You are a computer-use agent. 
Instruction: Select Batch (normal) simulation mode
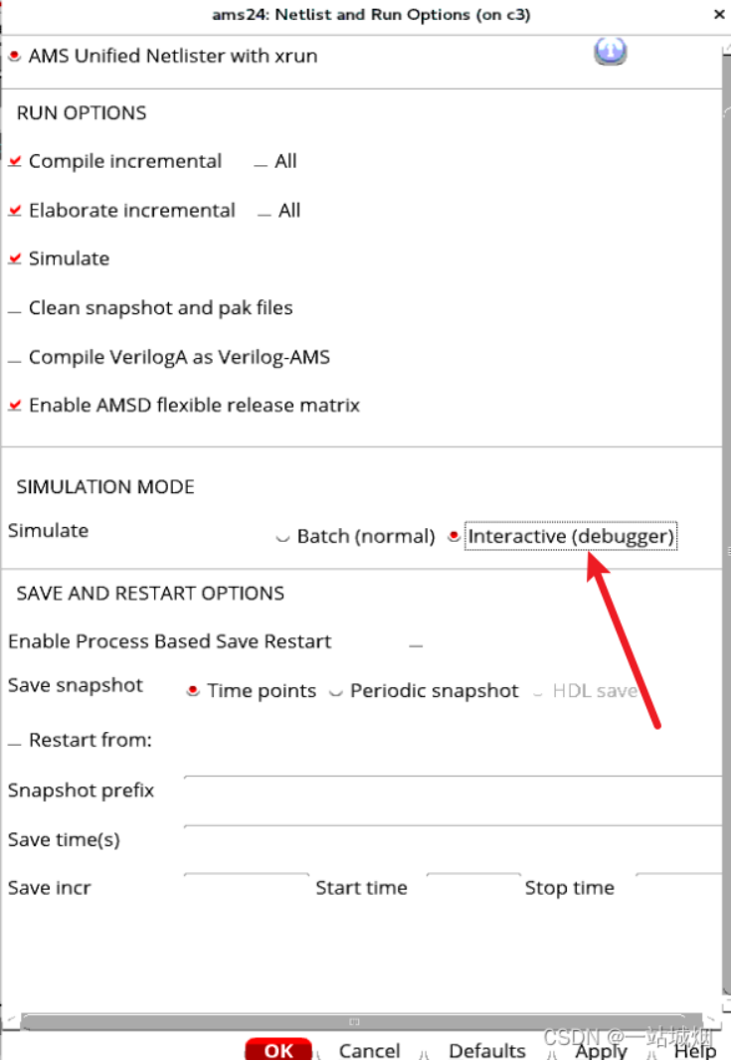(x=283, y=537)
